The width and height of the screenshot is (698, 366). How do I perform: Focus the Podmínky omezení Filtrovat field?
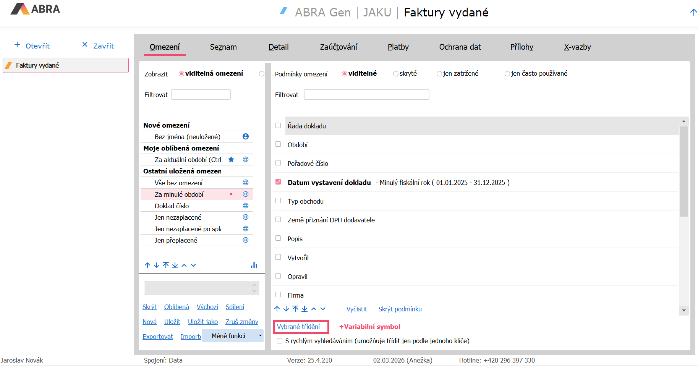367,94
